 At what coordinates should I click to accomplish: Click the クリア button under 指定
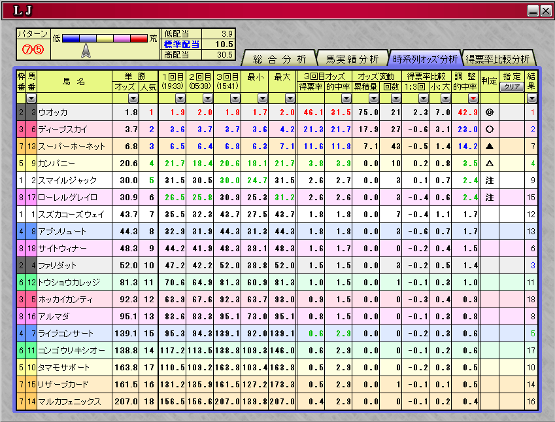[511, 87]
